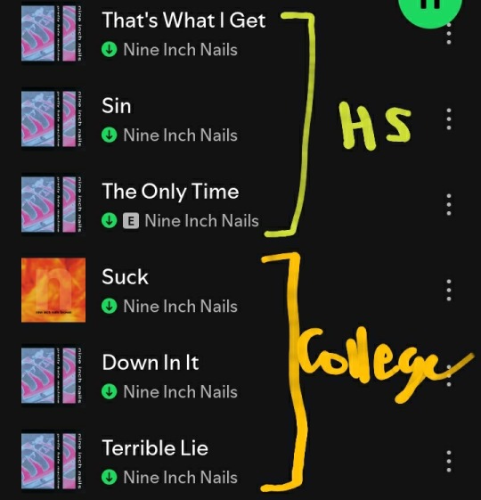Open more options for Sin
Screen dimensions: 481x500
point(449,119)
